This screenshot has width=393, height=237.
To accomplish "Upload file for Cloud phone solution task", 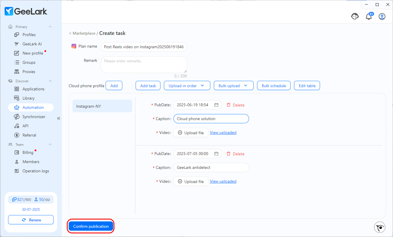I will coord(191,133).
